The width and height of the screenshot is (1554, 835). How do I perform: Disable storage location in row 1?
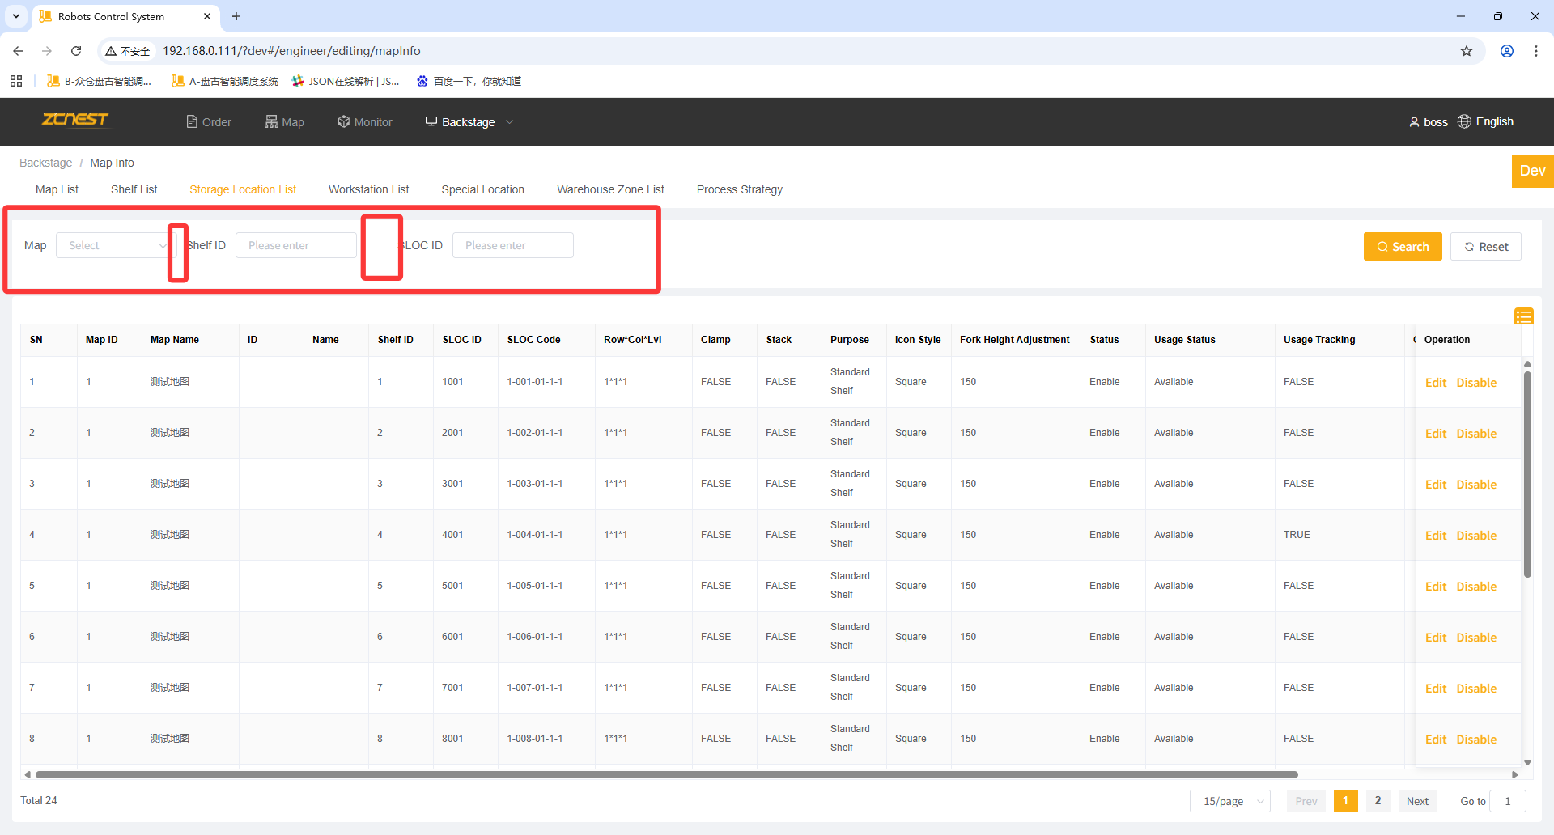1476,383
